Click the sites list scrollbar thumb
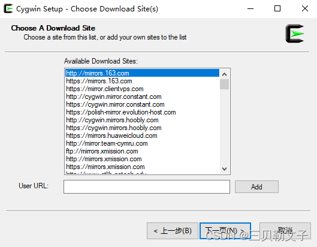 224,84
